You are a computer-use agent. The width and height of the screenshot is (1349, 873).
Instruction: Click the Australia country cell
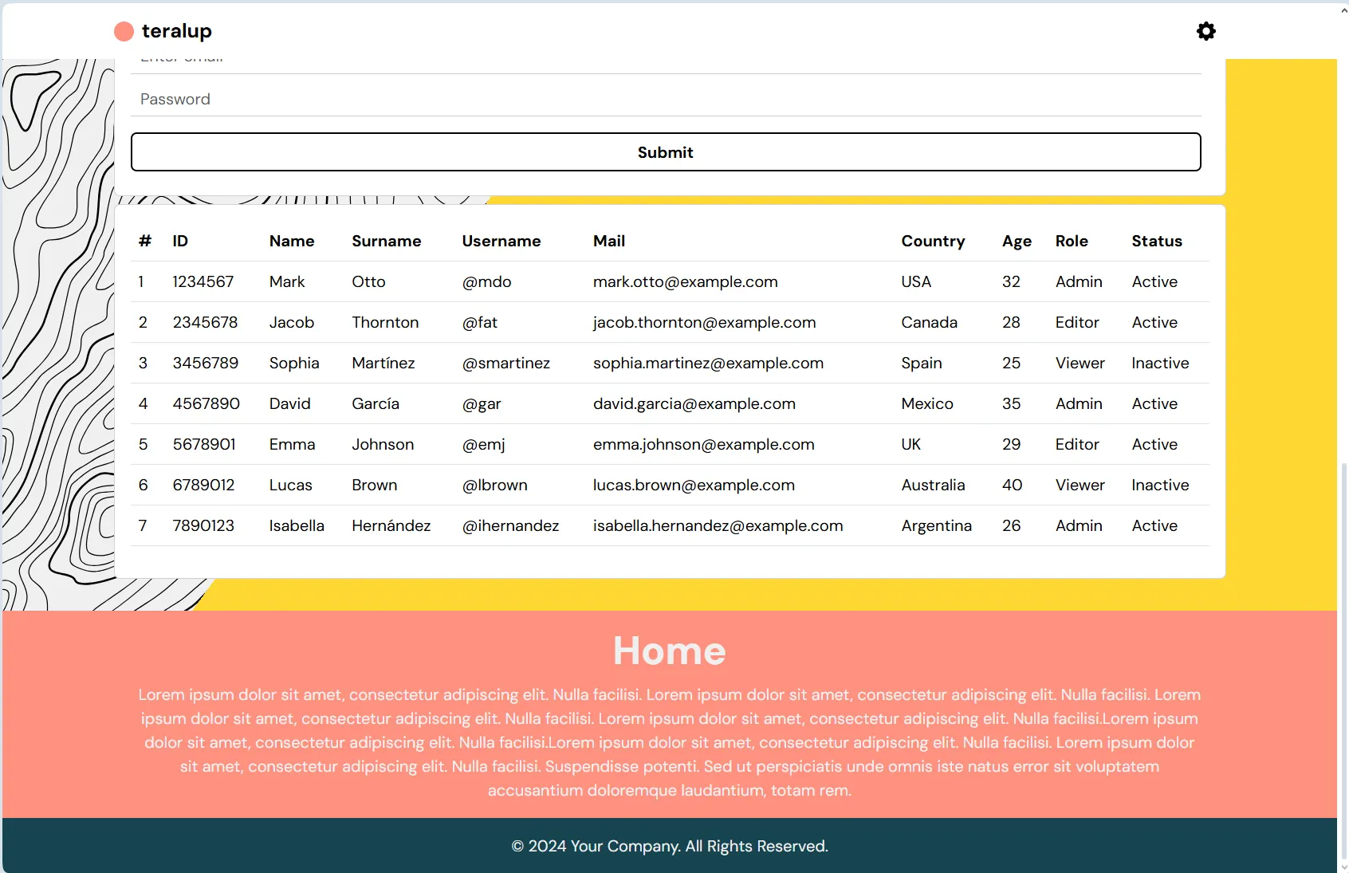[x=933, y=485]
